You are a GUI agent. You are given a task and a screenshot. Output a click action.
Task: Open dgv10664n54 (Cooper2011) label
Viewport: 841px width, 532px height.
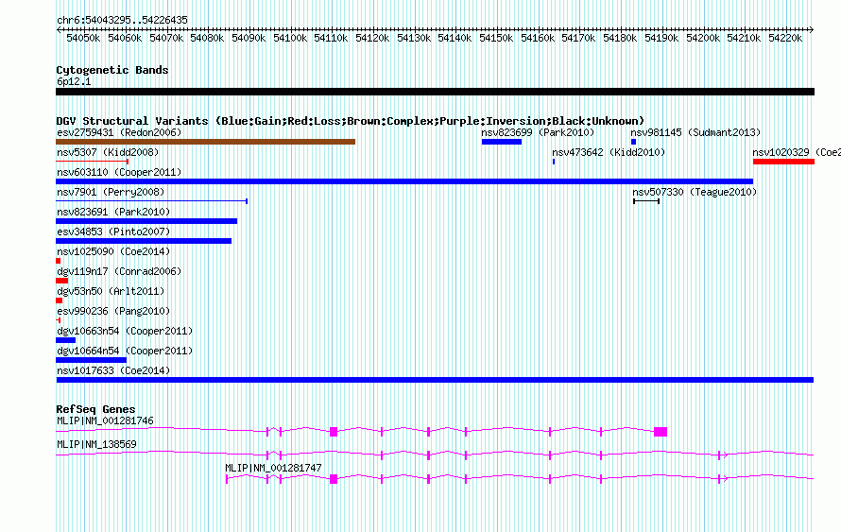tap(125, 351)
